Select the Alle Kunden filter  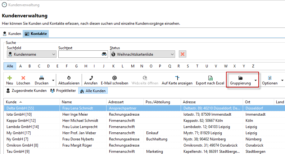click(93, 91)
